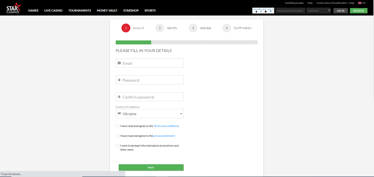Click the password help question mark icon

tap(329, 11)
